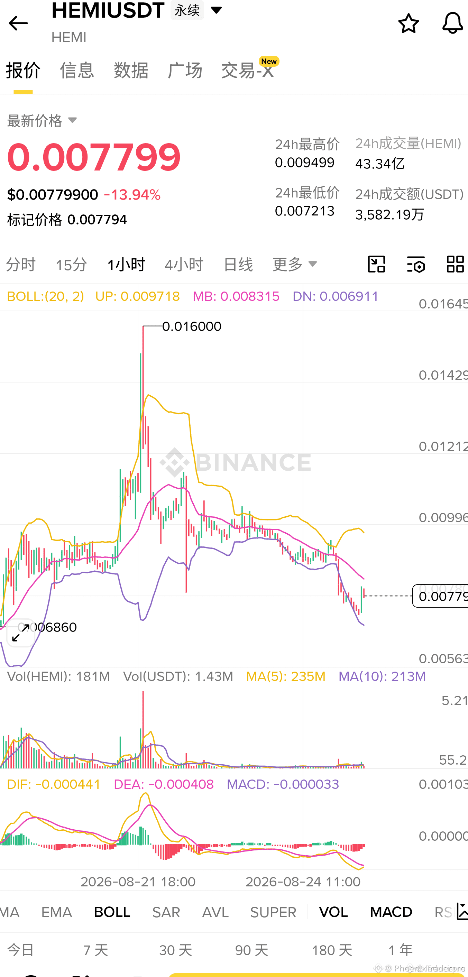Show 90 天 performance range
The image size is (468, 977).
252,950
